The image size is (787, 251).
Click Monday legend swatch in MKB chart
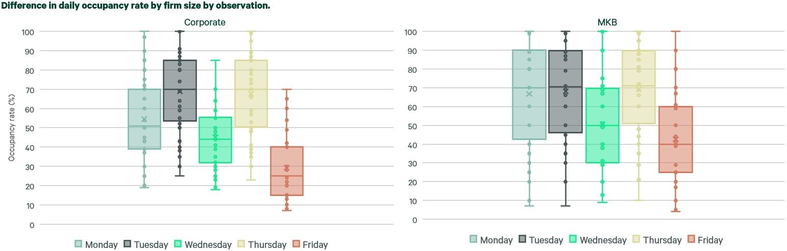[x=474, y=240]
